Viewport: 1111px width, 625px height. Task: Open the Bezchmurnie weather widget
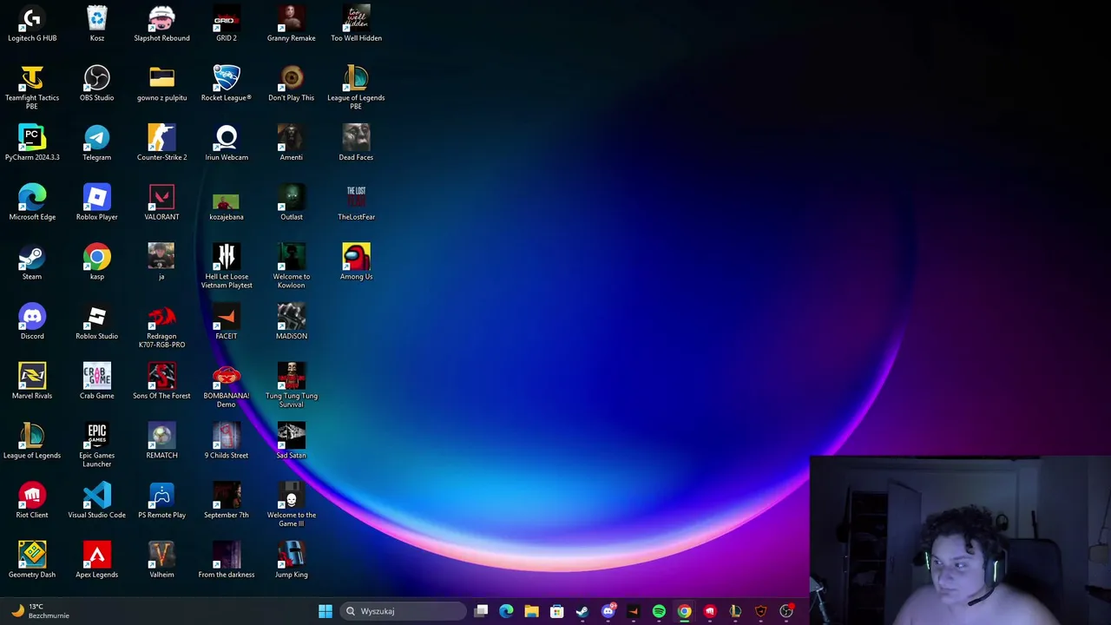coord(39,611)
